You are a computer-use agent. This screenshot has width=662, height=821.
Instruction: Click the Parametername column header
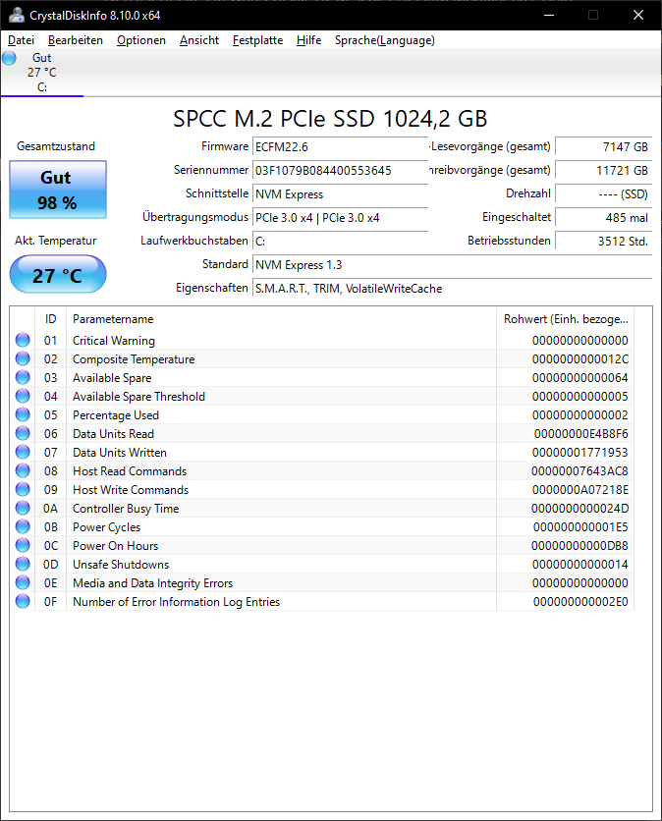281,319
